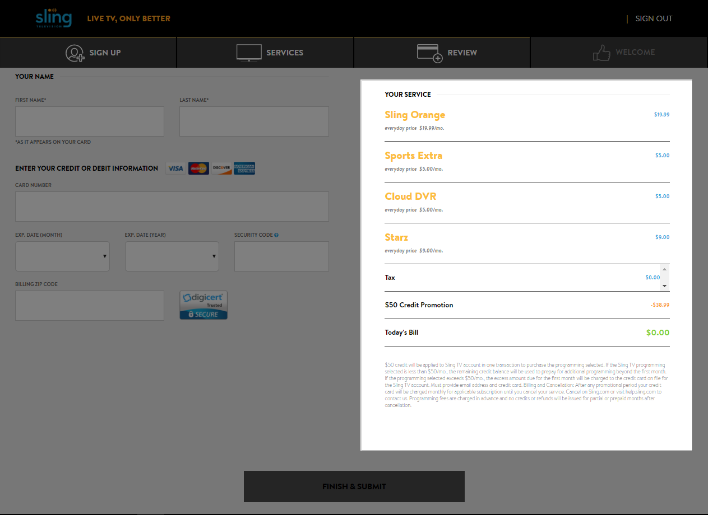Click the Visa card logo
708x515 pixels.
click(175, 168)
